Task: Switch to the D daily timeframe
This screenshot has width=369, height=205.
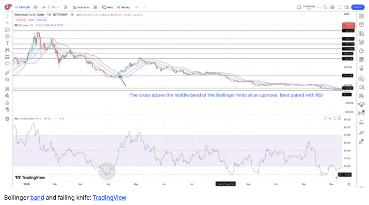Action: pyautogui.click(x=48, y=7)
